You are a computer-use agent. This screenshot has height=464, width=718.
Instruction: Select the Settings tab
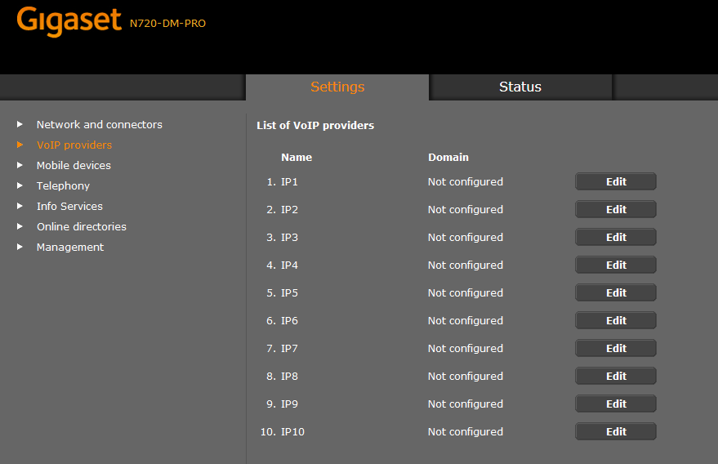(x=337, y=87)
